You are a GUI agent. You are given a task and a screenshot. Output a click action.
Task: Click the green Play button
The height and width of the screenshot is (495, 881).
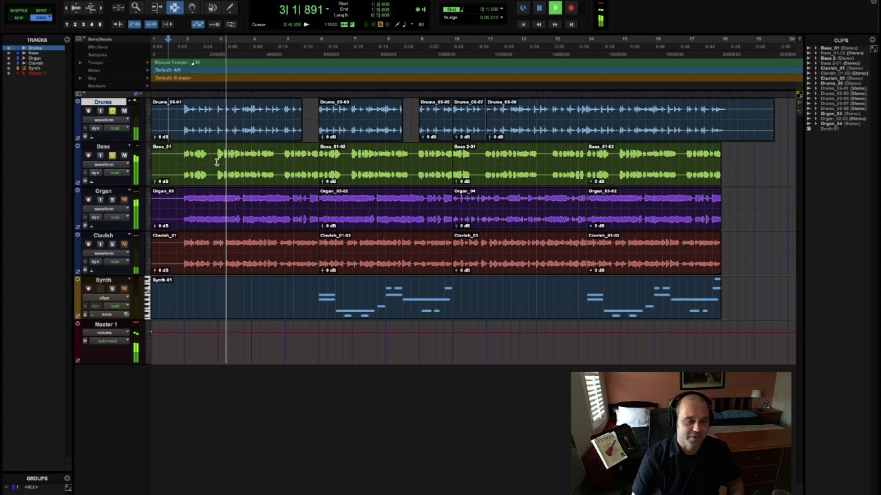(555, 8)
